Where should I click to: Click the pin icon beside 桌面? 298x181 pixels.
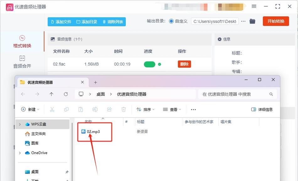pos(67,172)
